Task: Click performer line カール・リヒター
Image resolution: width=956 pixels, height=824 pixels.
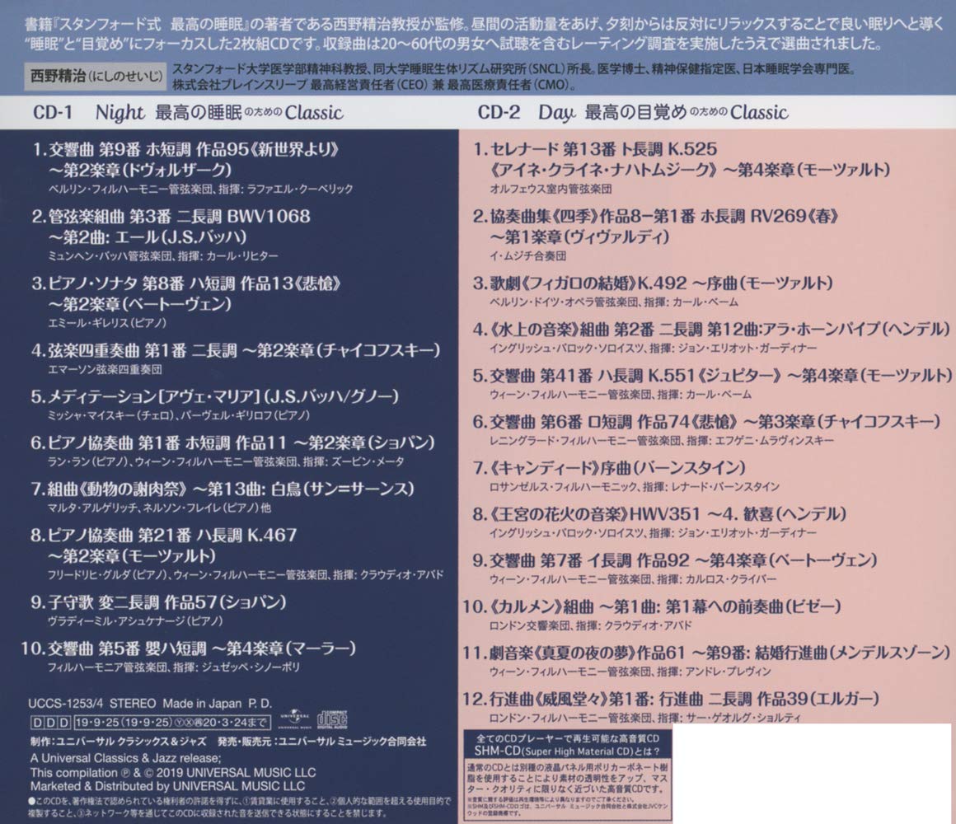Action: pyautogui.click(x=163, y=256)
